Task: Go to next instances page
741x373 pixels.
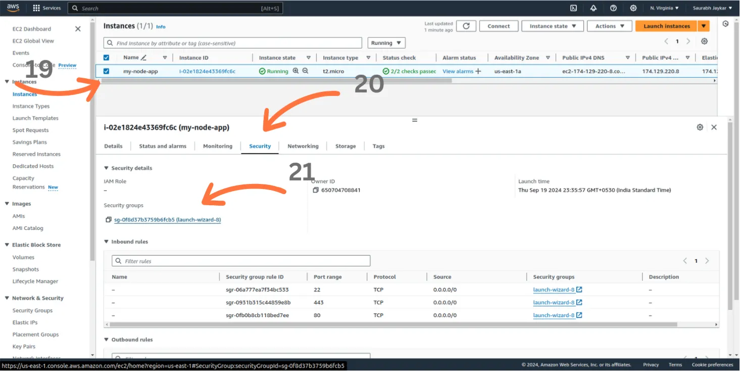Action: (688, 41)
